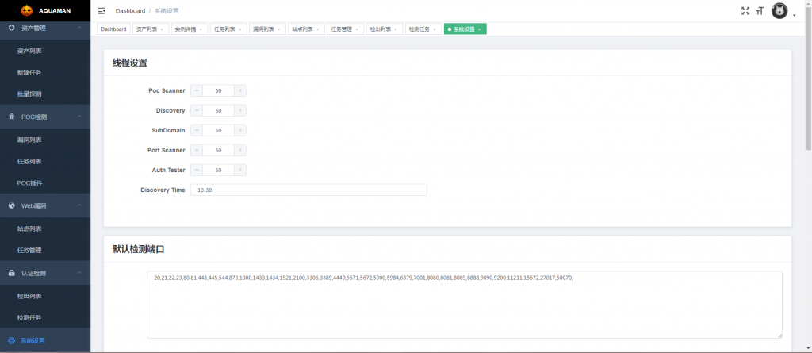Enter fullscreen with the expand icon

tap(745, 11)
